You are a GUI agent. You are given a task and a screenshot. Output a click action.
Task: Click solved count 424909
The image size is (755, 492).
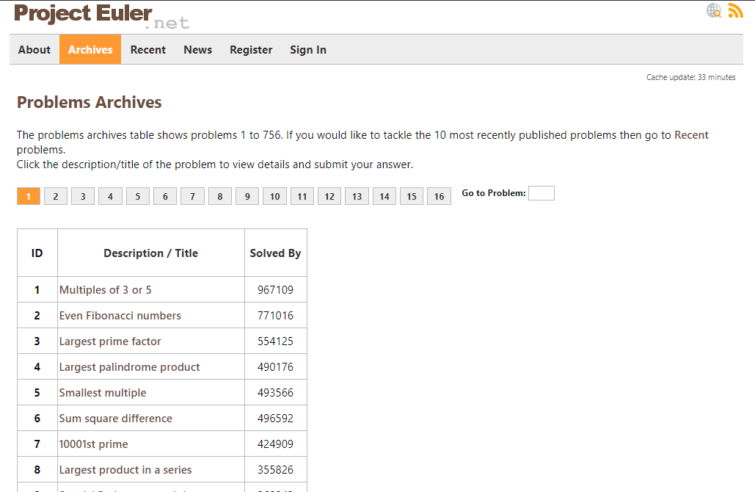(275, 444)
